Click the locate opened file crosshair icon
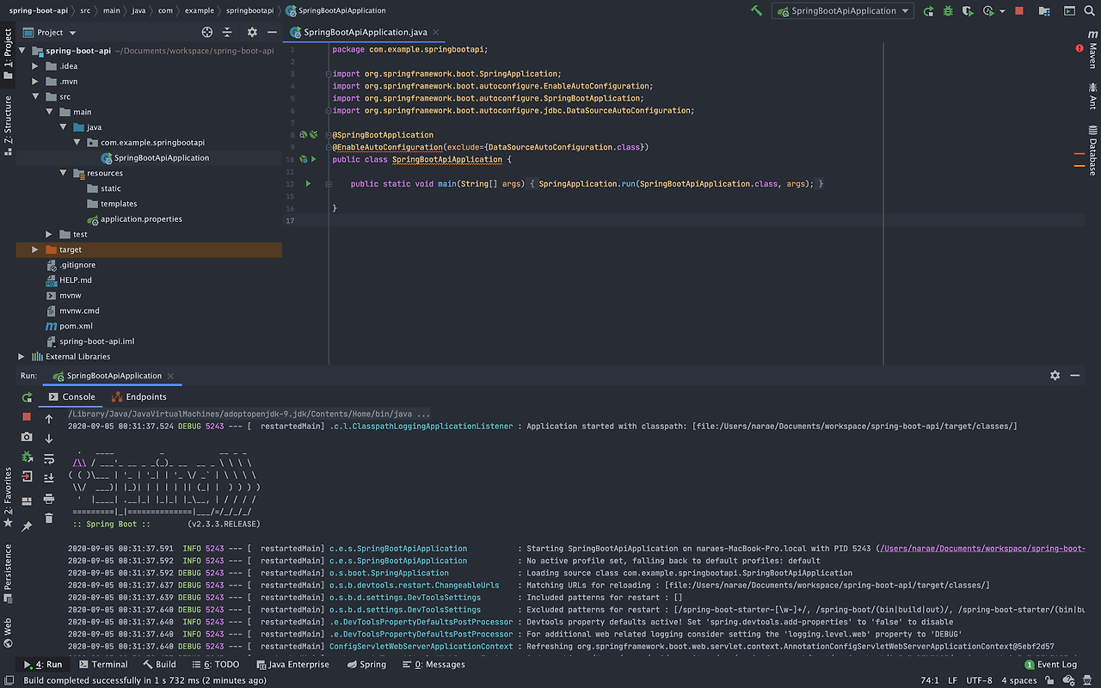1101x688 pixels. pyautogui.click(x=206, y=32)
